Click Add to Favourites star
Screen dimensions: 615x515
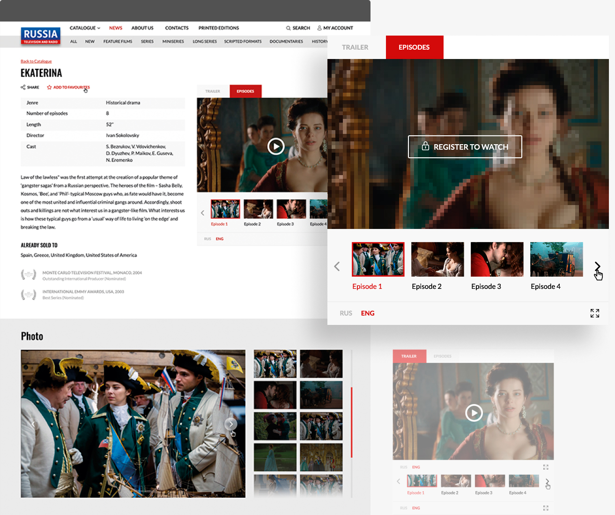[x=49, y=87]
